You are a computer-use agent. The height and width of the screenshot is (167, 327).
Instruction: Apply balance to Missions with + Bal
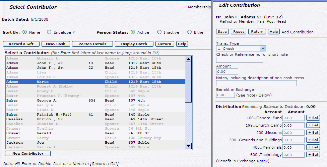tap(313, 133)
